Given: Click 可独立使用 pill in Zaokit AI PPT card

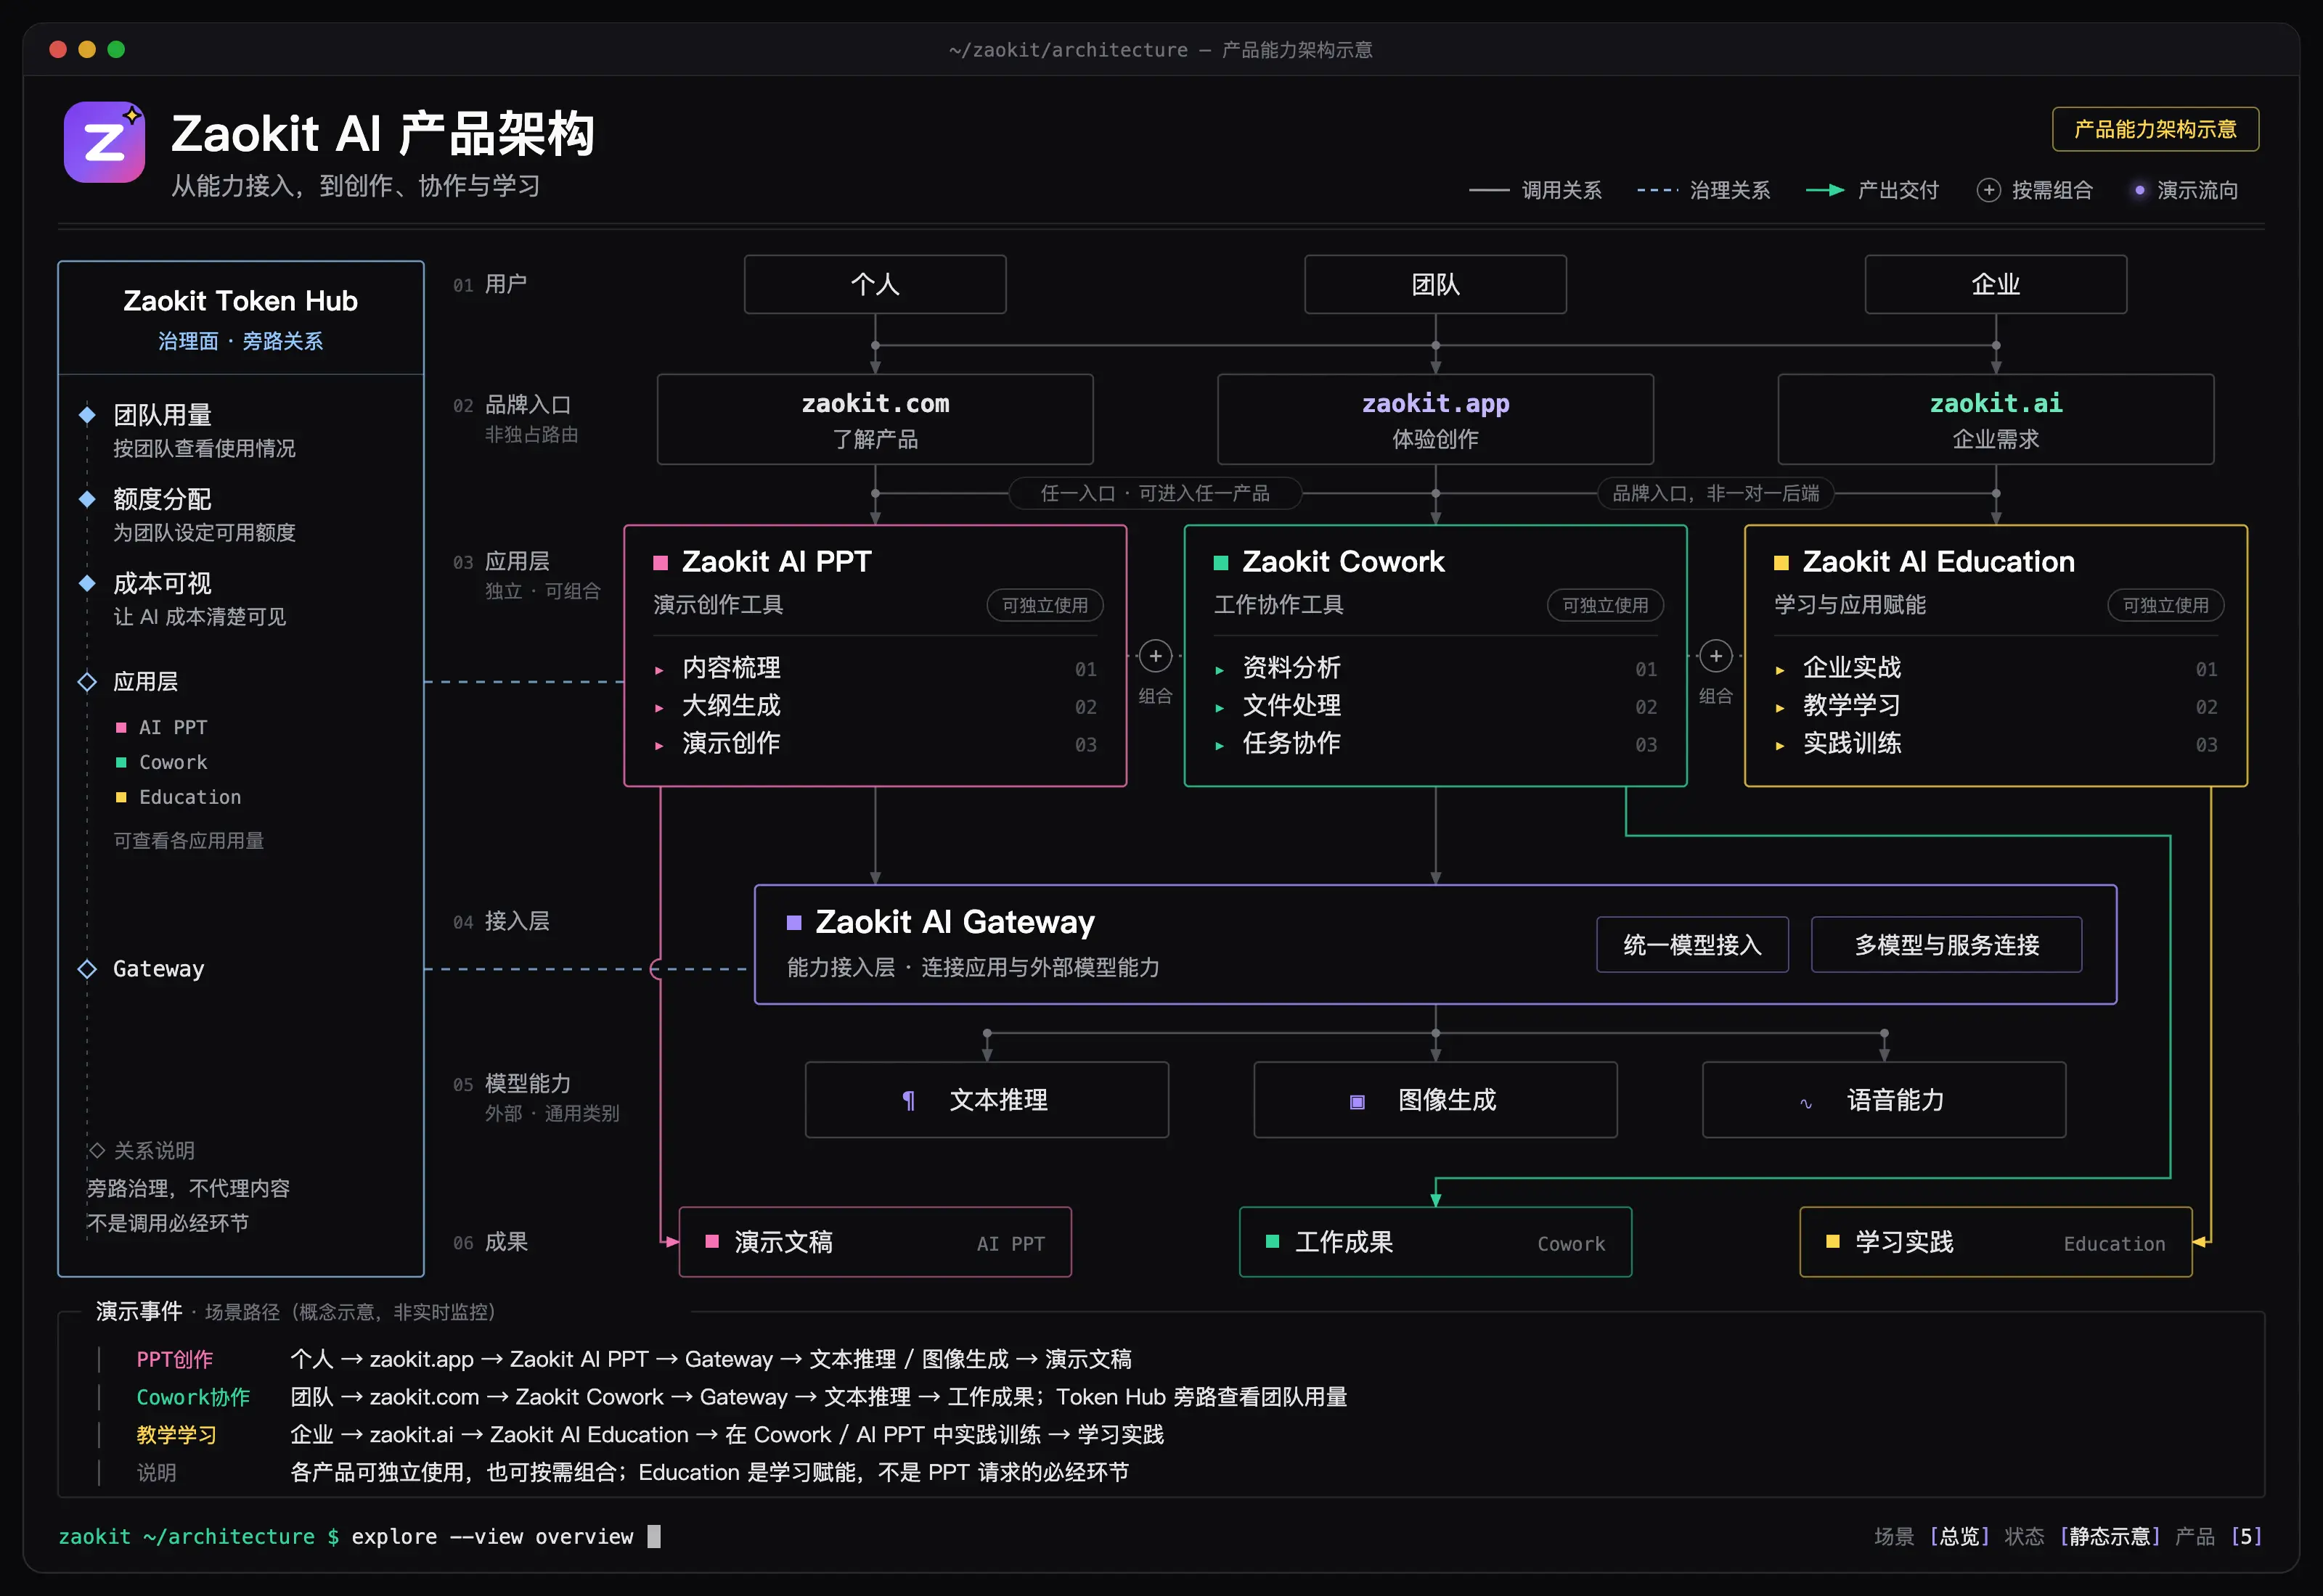Looking at the screenshot, I should pos(1045,605).
